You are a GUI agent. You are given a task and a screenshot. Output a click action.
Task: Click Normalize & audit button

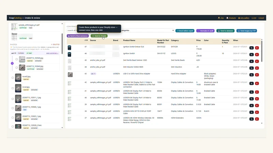[x=205, y=31]
